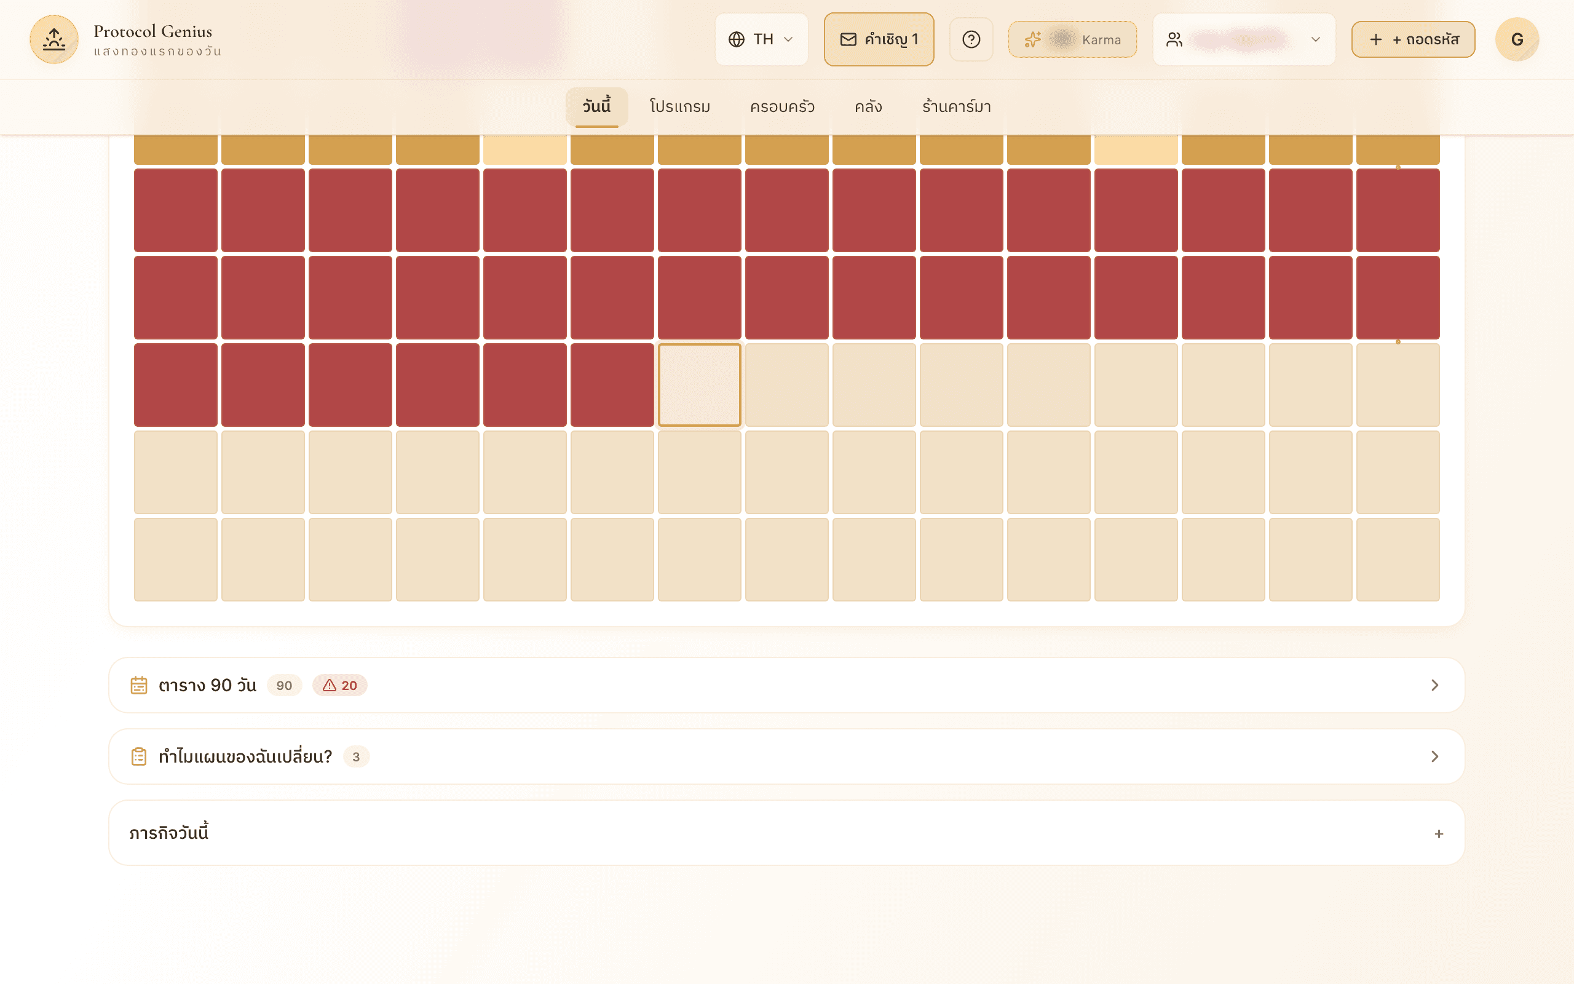Open the Karma sparkle badge
The width and height of the screenshot is (1574, 984).
[1072, 39]
